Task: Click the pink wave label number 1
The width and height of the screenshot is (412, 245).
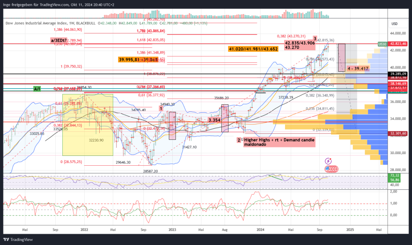Action: 161,108
